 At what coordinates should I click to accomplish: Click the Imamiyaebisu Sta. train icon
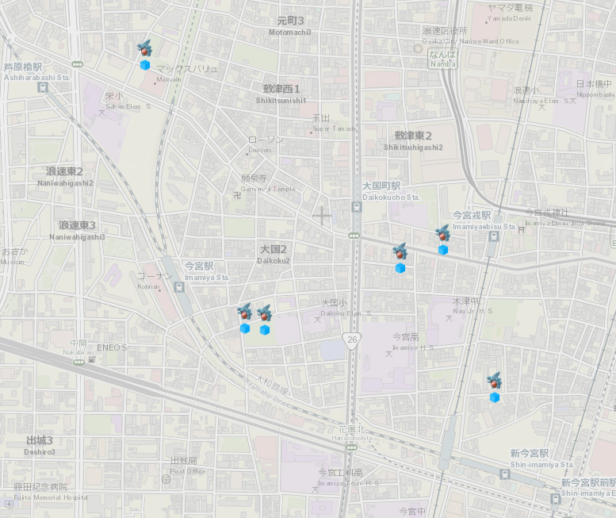(x=494, y=236)
